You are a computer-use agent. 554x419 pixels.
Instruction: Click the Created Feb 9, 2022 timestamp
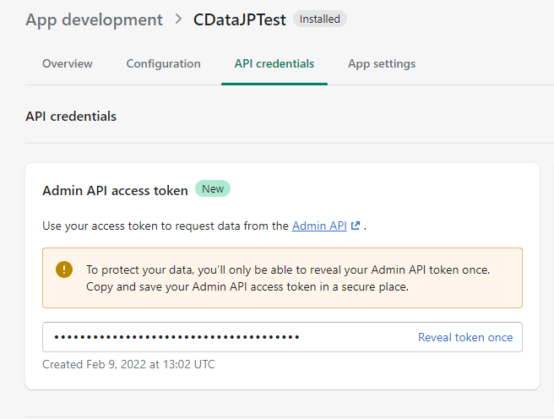[x=128, y=365]
